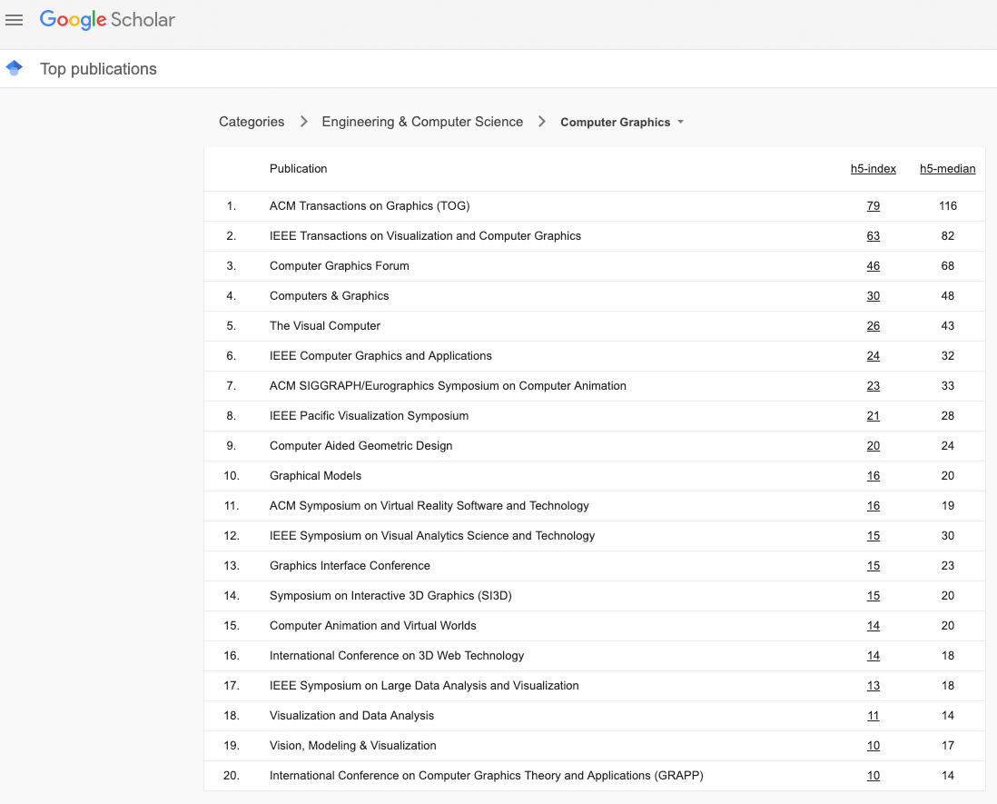
Task: Select IEEE Symposium on Visual Analytics Science and Technology
Action: tap(432, 536)
